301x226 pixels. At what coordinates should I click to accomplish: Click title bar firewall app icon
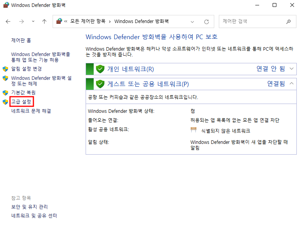point(6,5)
